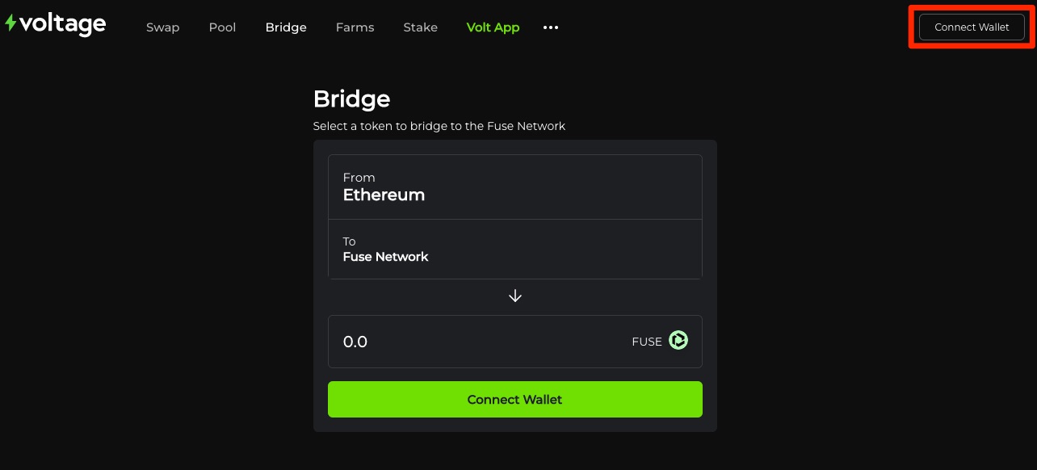1037x470 pixels.
Task: Open the Stake page
Action: click(420, 27)
